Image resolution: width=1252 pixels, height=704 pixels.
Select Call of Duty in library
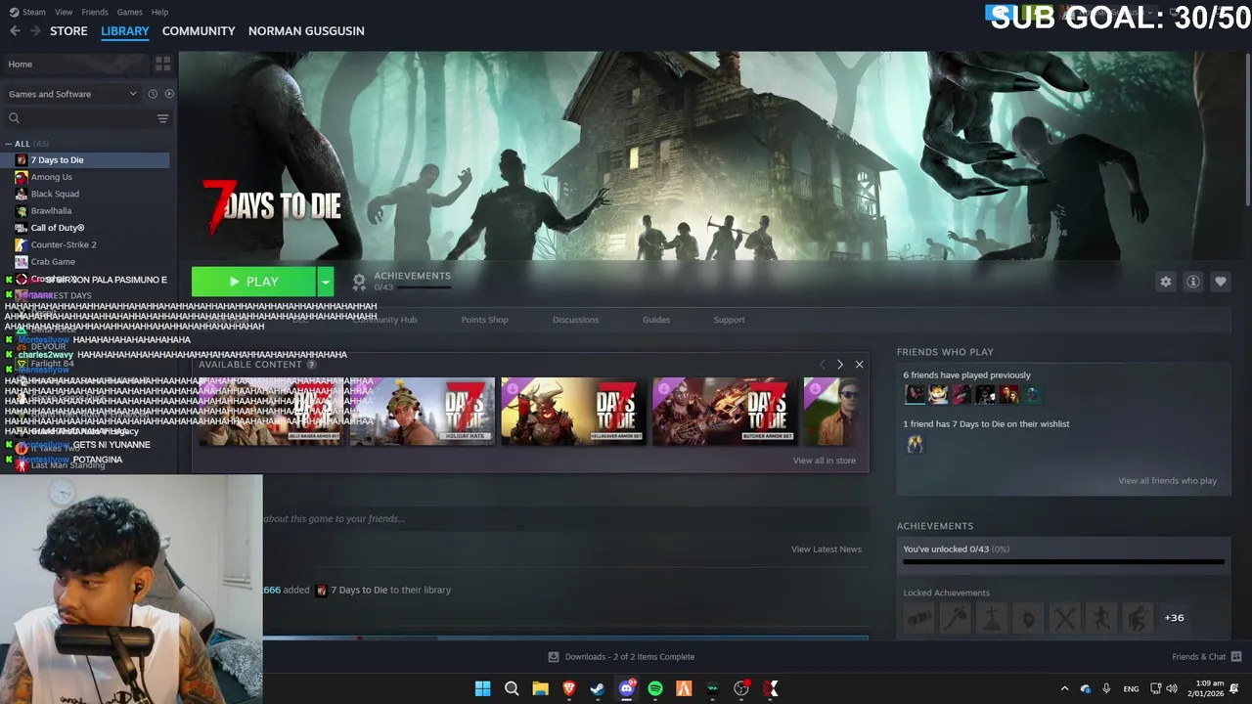(58, 228)
